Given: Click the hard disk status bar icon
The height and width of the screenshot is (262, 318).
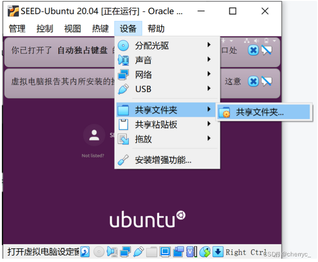Looking at the screenshot, I should click(x=85, y=252).
